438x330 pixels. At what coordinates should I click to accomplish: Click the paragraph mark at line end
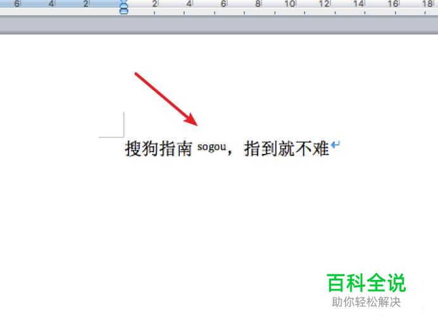pyautogui.click(x=335, y=145)
